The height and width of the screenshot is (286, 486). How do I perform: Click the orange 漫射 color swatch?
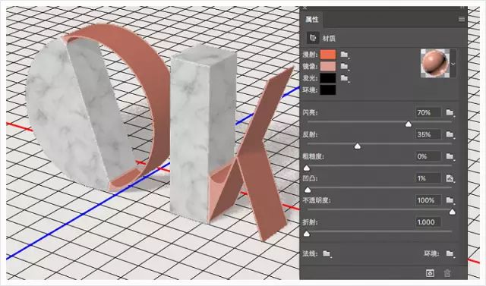[x=328, y=55]
